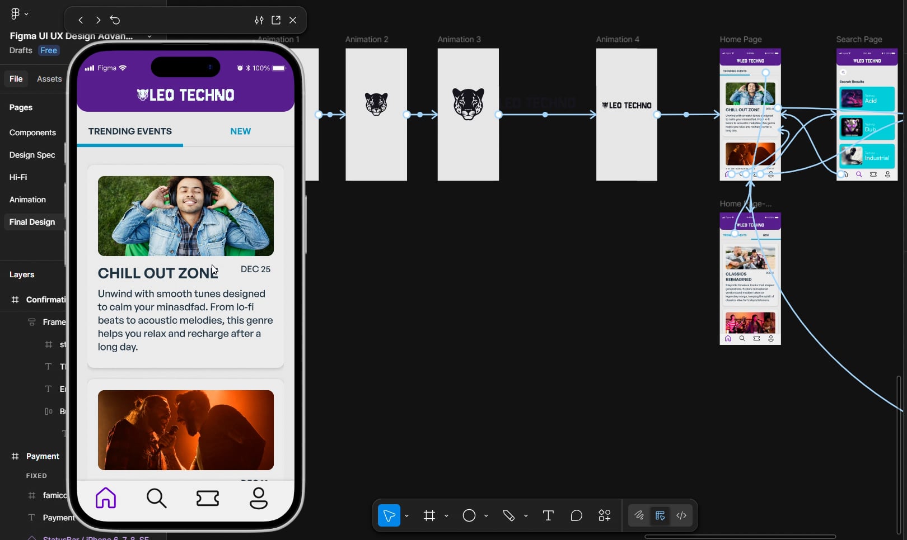Open the Figma main menu logo

point(15,13)
